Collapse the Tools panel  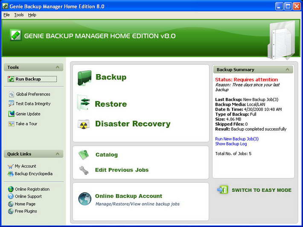click(57, 67)
